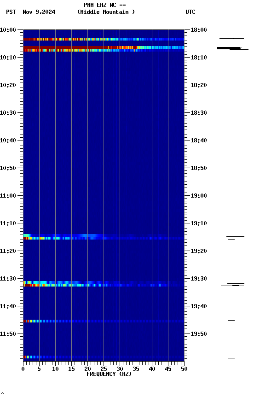The width and height of the screenshot is (254, 398).
Task: Click the 18:50 UTC time label
Action: pos(199,168)
